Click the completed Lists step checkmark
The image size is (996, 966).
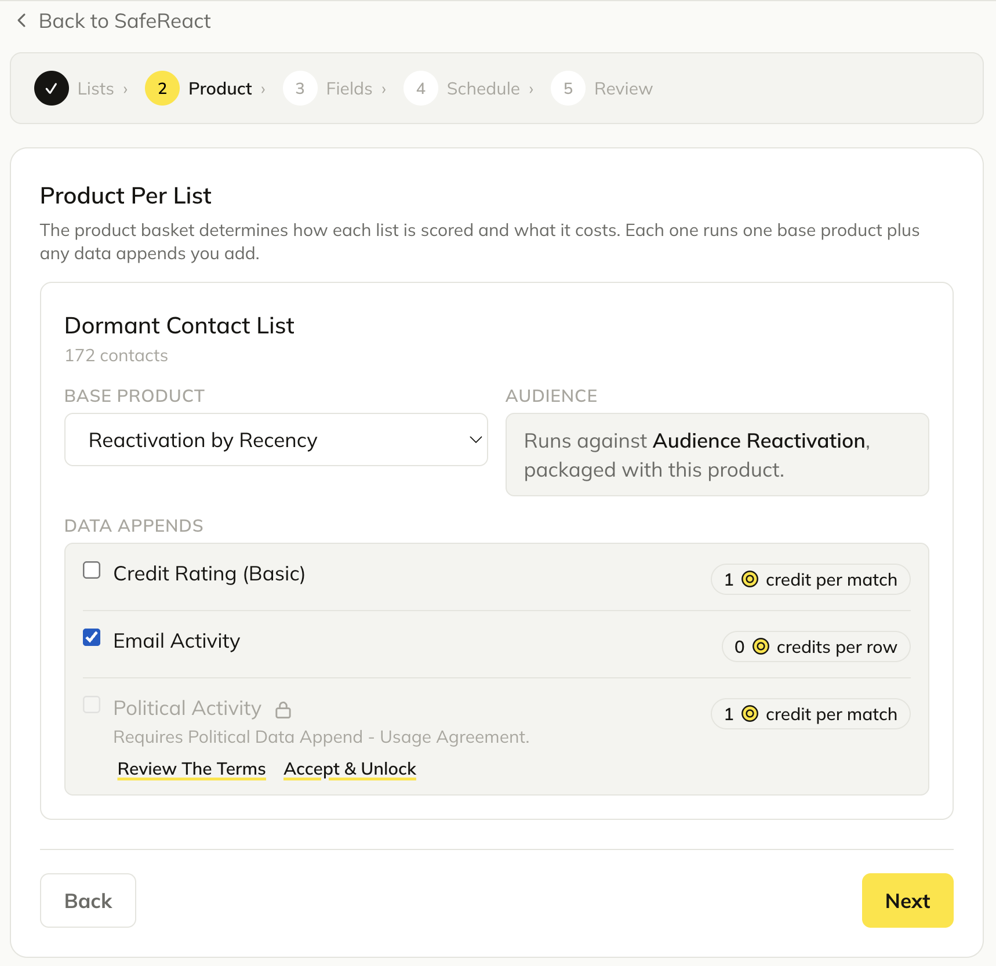click(x=52, y=88)
